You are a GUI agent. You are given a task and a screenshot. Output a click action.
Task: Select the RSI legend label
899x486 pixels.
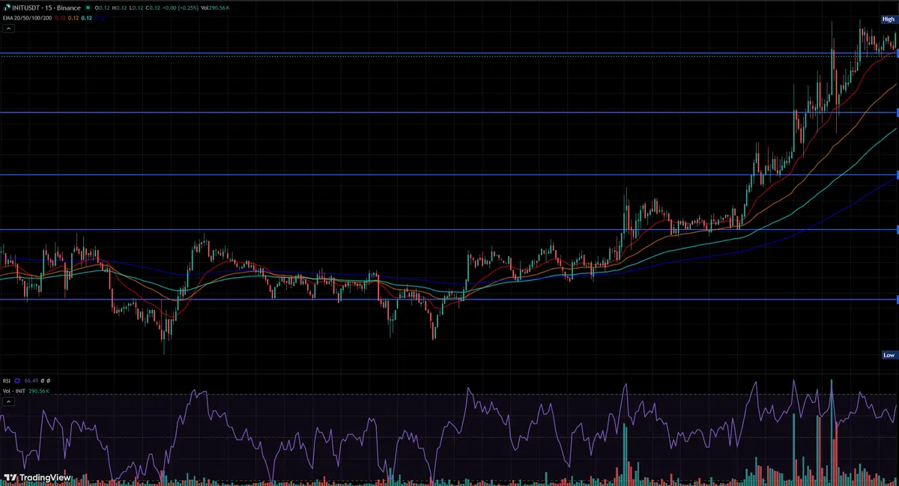(7, 380)
